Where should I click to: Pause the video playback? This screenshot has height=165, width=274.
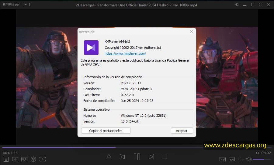click(x=137, y=157)
